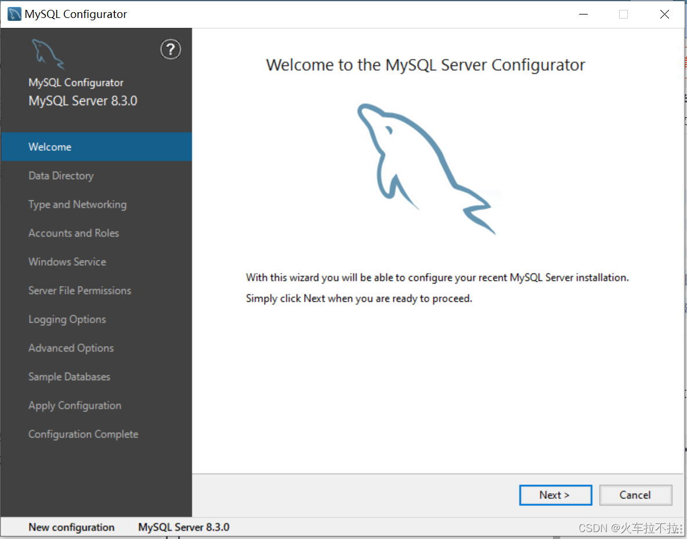Go to Apply Configuration step
The height and width of the screenshot is (539, 687).
96,406
